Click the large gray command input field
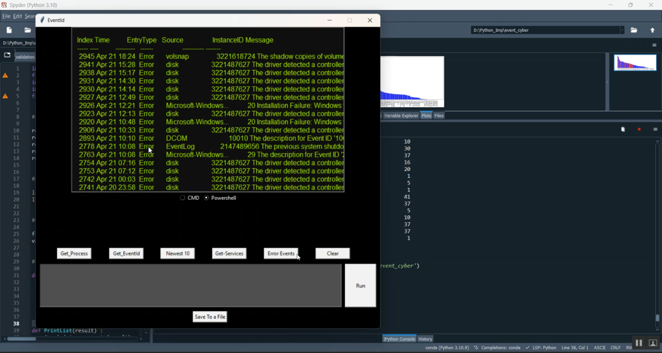Screen dimensions: 662x353 (x=191, y=285)
